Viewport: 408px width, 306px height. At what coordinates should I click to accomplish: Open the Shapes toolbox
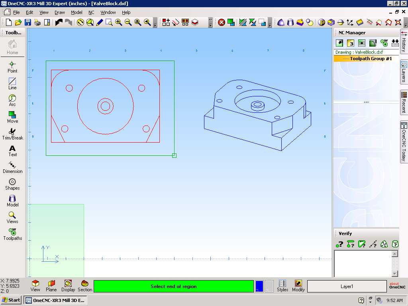[12, 184]
